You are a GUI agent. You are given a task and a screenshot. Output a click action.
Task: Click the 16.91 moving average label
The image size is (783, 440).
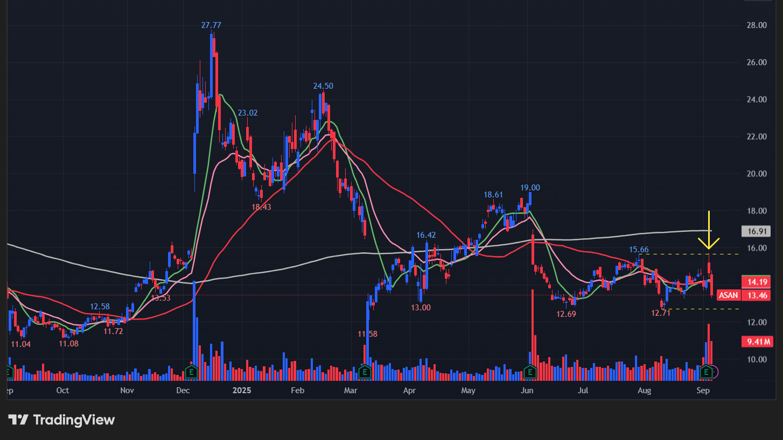pyautogui.click(x=756, y=232)
